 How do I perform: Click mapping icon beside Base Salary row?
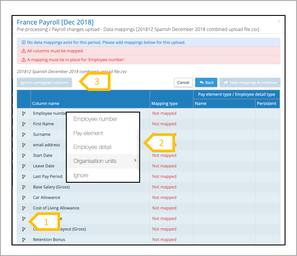tap(23, 187)
